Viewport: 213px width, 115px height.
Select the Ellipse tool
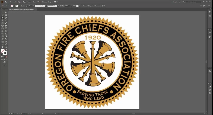pyautogui.click(x=2, y=23)
